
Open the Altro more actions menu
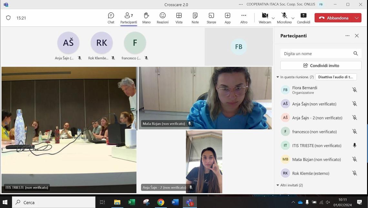tap(244, 18)
